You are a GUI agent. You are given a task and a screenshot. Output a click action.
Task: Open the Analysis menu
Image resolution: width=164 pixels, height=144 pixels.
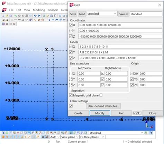coord(53,10)
